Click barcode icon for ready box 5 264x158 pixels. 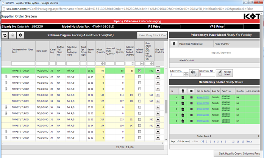pyautogui.click(x=191, y=121)
